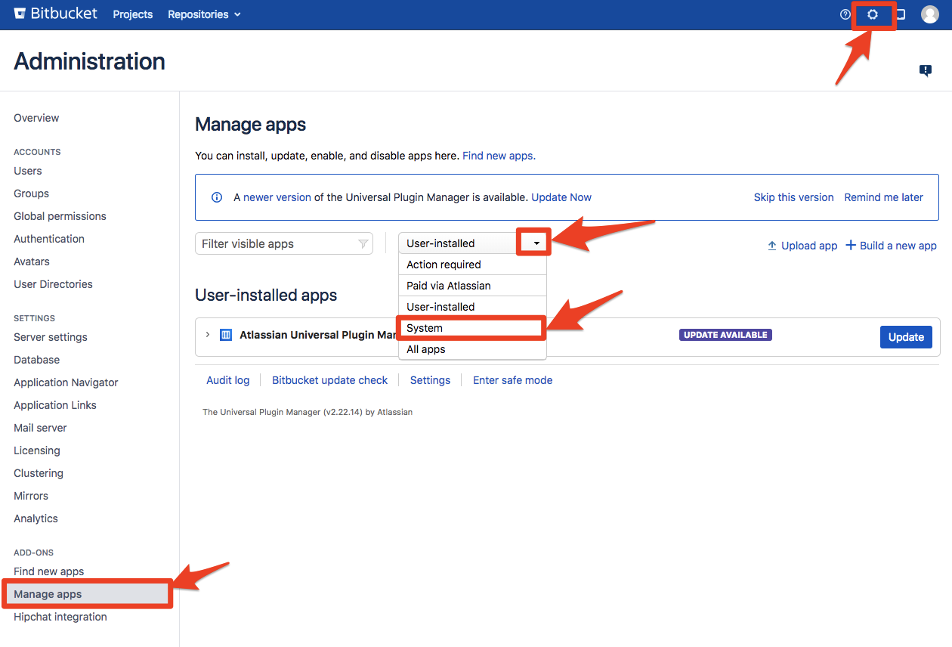Click the settings gear icon
This screenshot has width=952, height=647.
click(x=873, y=14)
